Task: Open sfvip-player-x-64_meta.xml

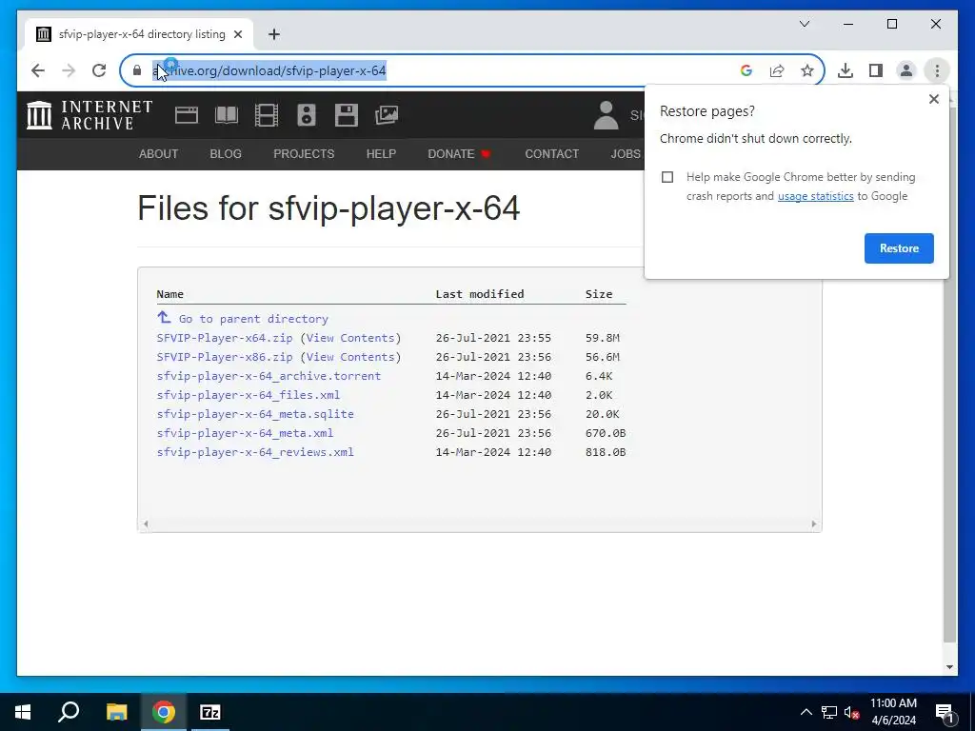Action: coord(245,433)
